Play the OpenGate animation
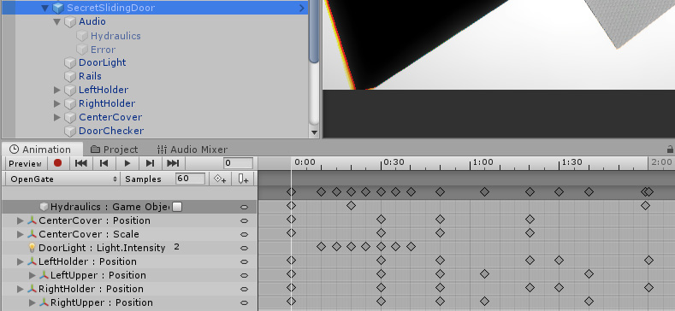 (127, 163)
